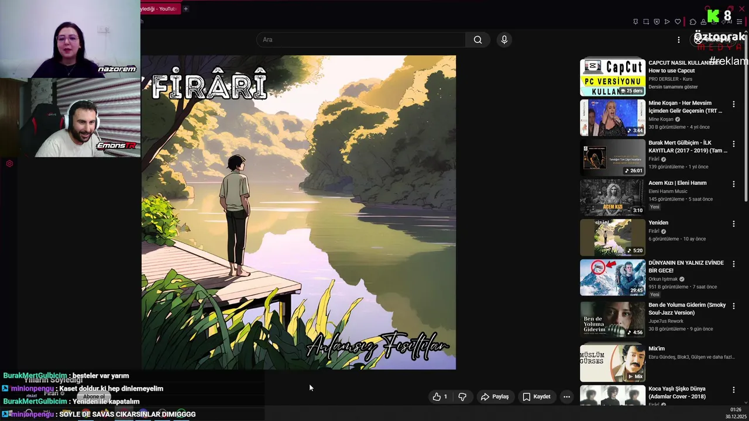Open 'Koca Yaşlı Şişko Dünya' video title
749x421 pixels.
coord(677,392)
